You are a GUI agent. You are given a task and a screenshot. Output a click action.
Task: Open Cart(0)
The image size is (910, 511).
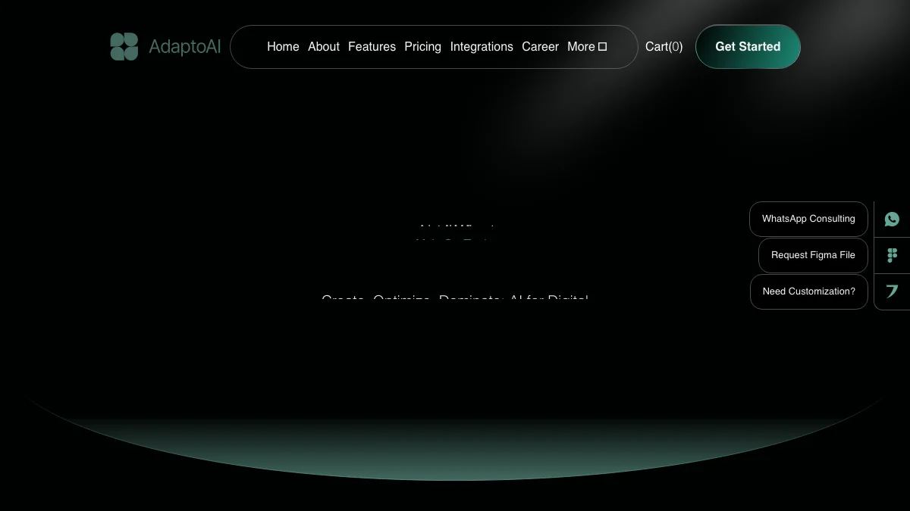(x=664, y=47)
